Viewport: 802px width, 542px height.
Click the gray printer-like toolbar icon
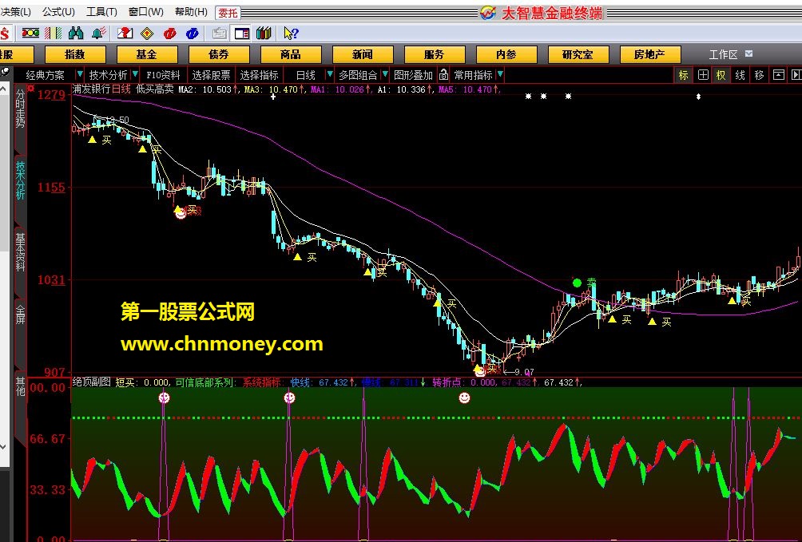(220, 34)
